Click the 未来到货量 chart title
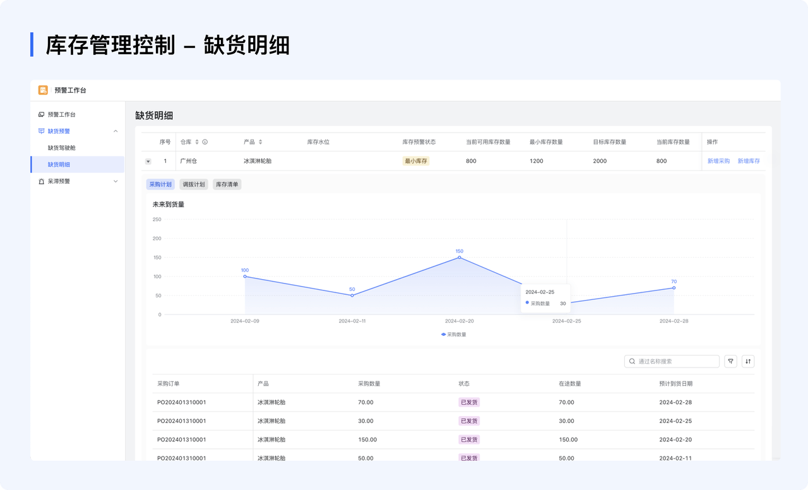Viewport: 808px width, 490px height. click(169, 205)
